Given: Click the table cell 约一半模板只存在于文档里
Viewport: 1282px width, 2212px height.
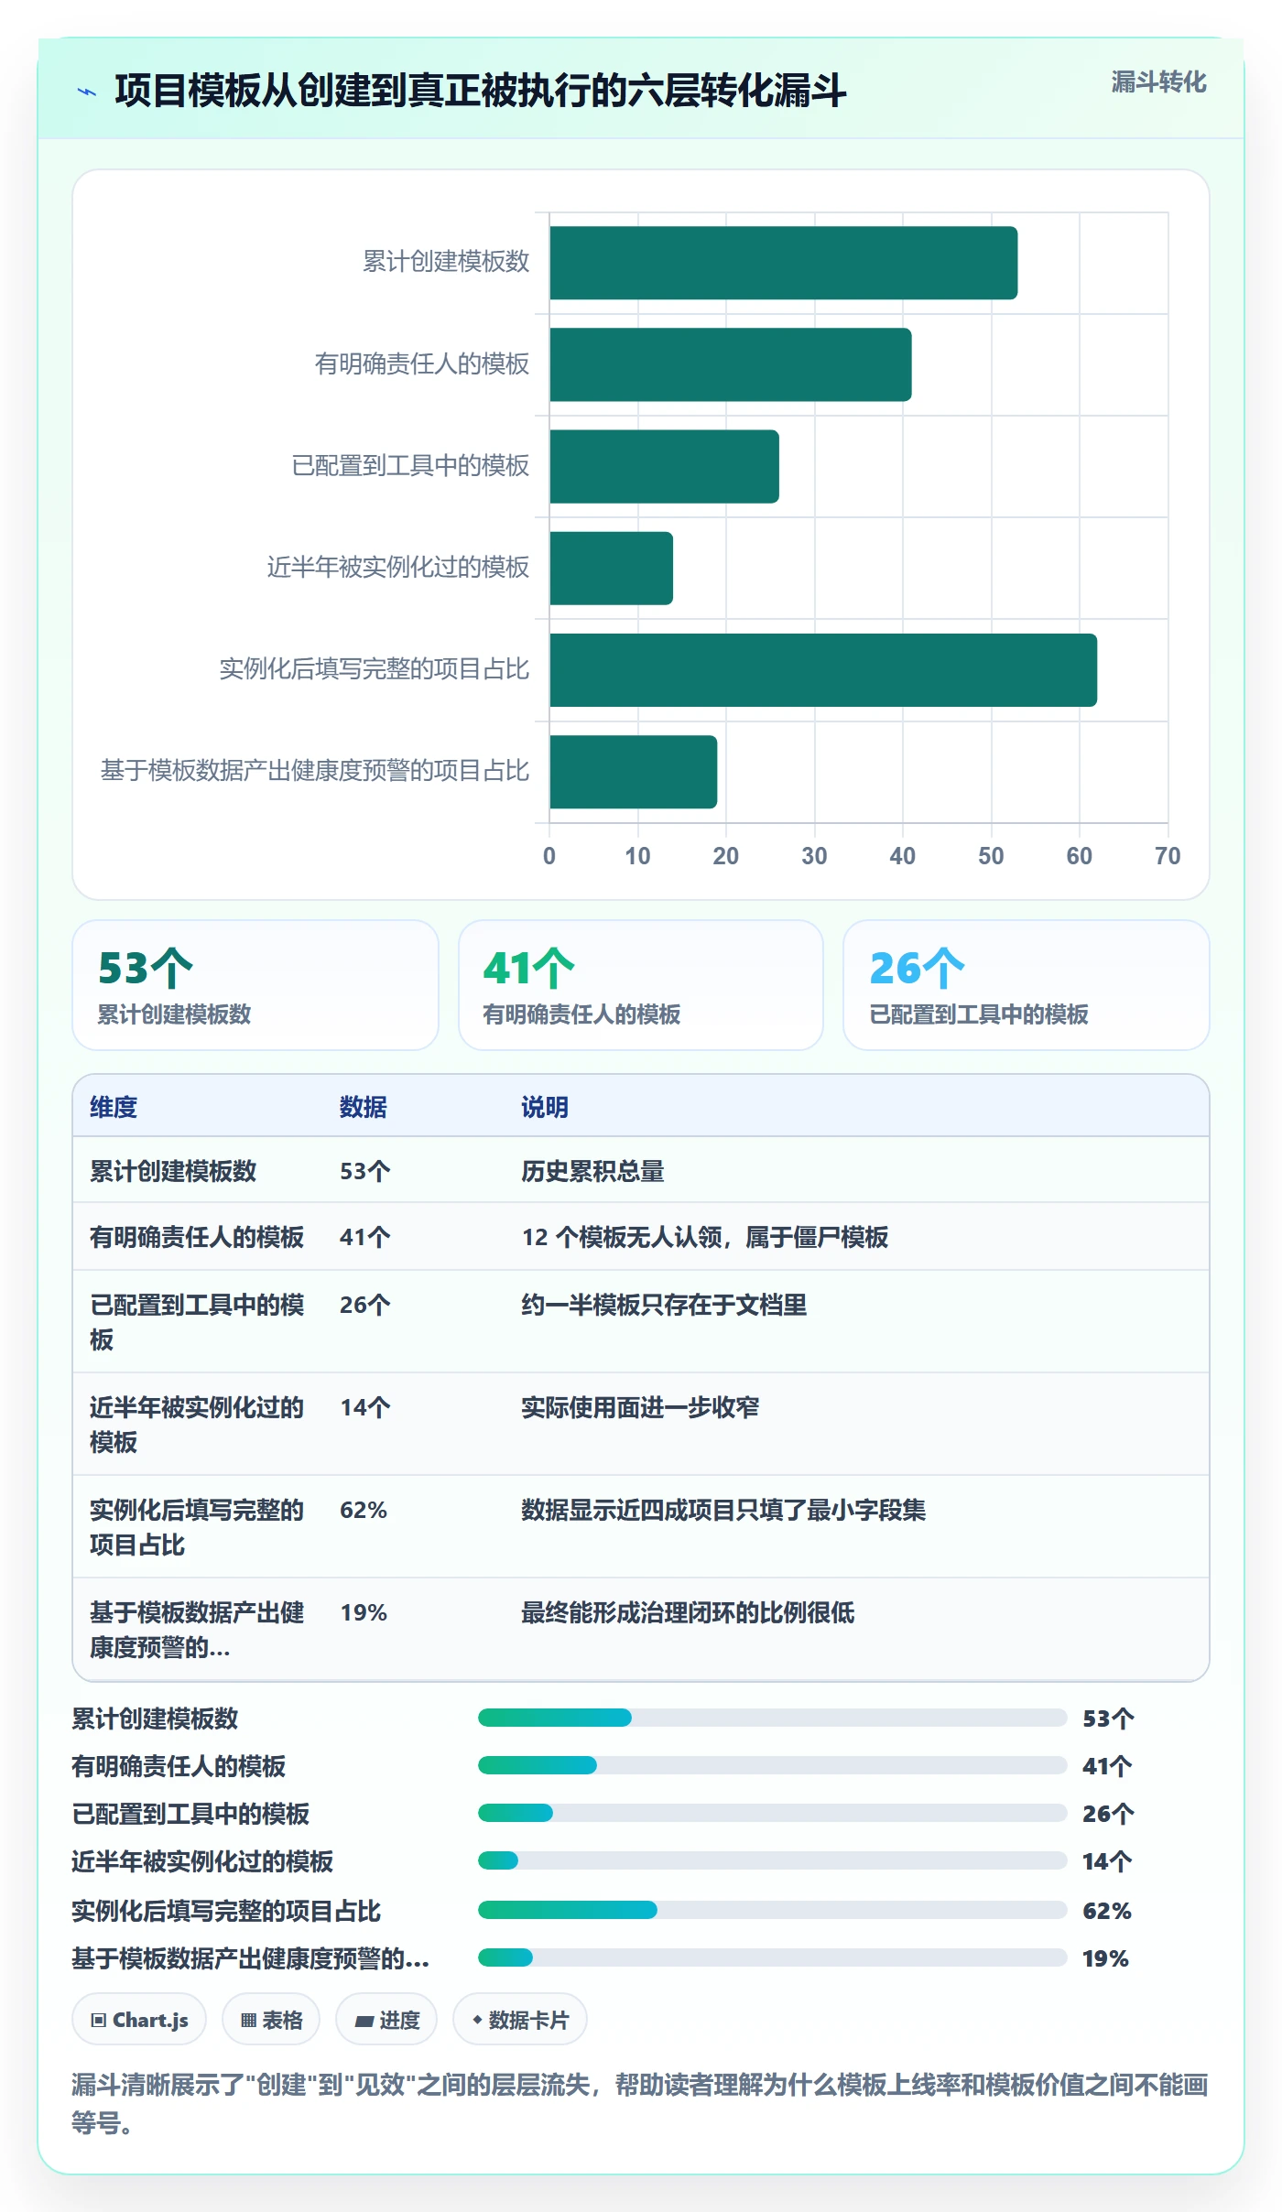Looking at the screenshot, I should click(664, 1305).
